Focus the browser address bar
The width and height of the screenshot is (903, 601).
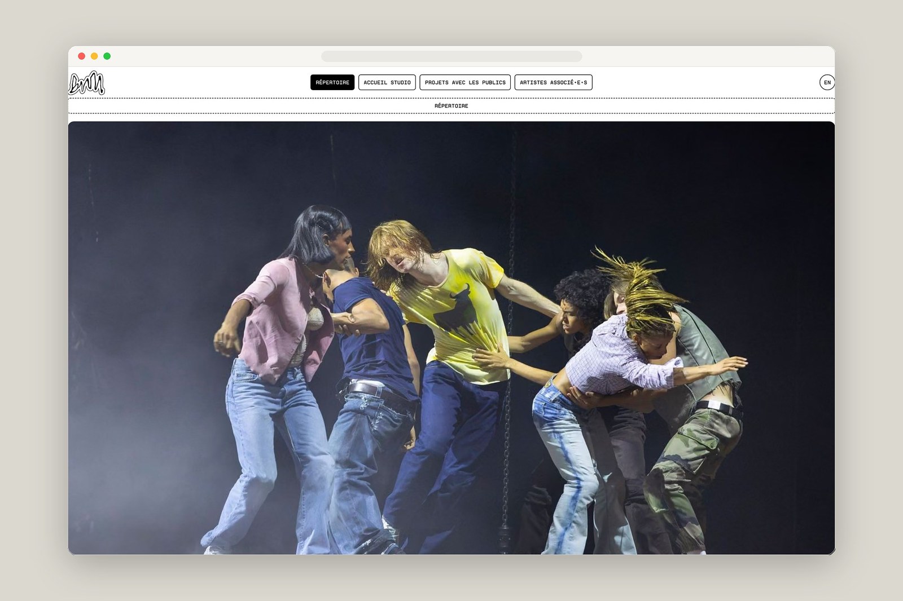(451, 56)
